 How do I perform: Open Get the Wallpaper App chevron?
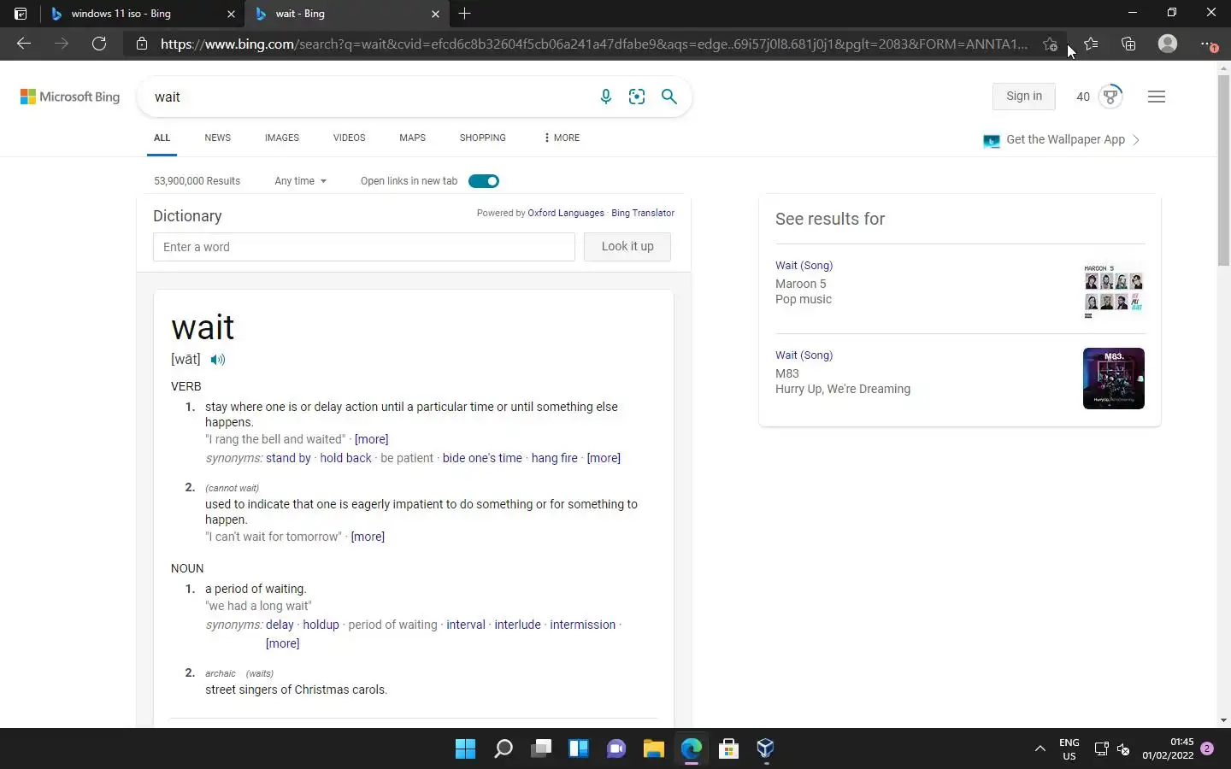1136,140
